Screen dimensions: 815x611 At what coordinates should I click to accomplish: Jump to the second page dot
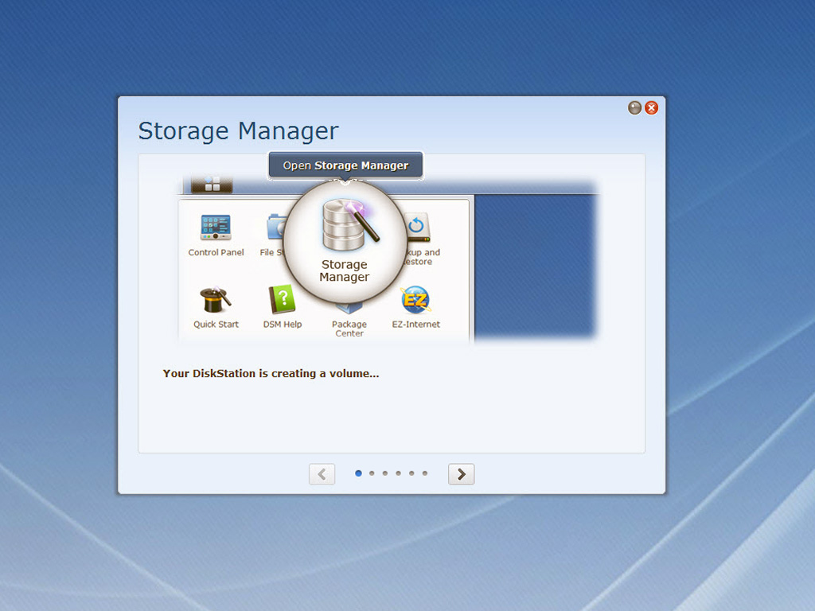tap(372, 473)
